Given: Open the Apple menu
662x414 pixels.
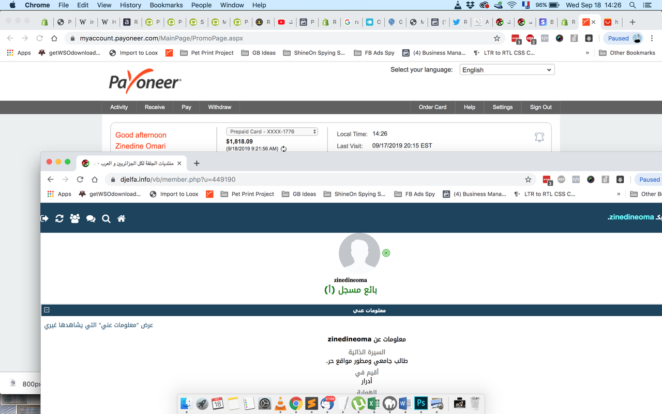Looking at the screenshot, I should 12,5.
